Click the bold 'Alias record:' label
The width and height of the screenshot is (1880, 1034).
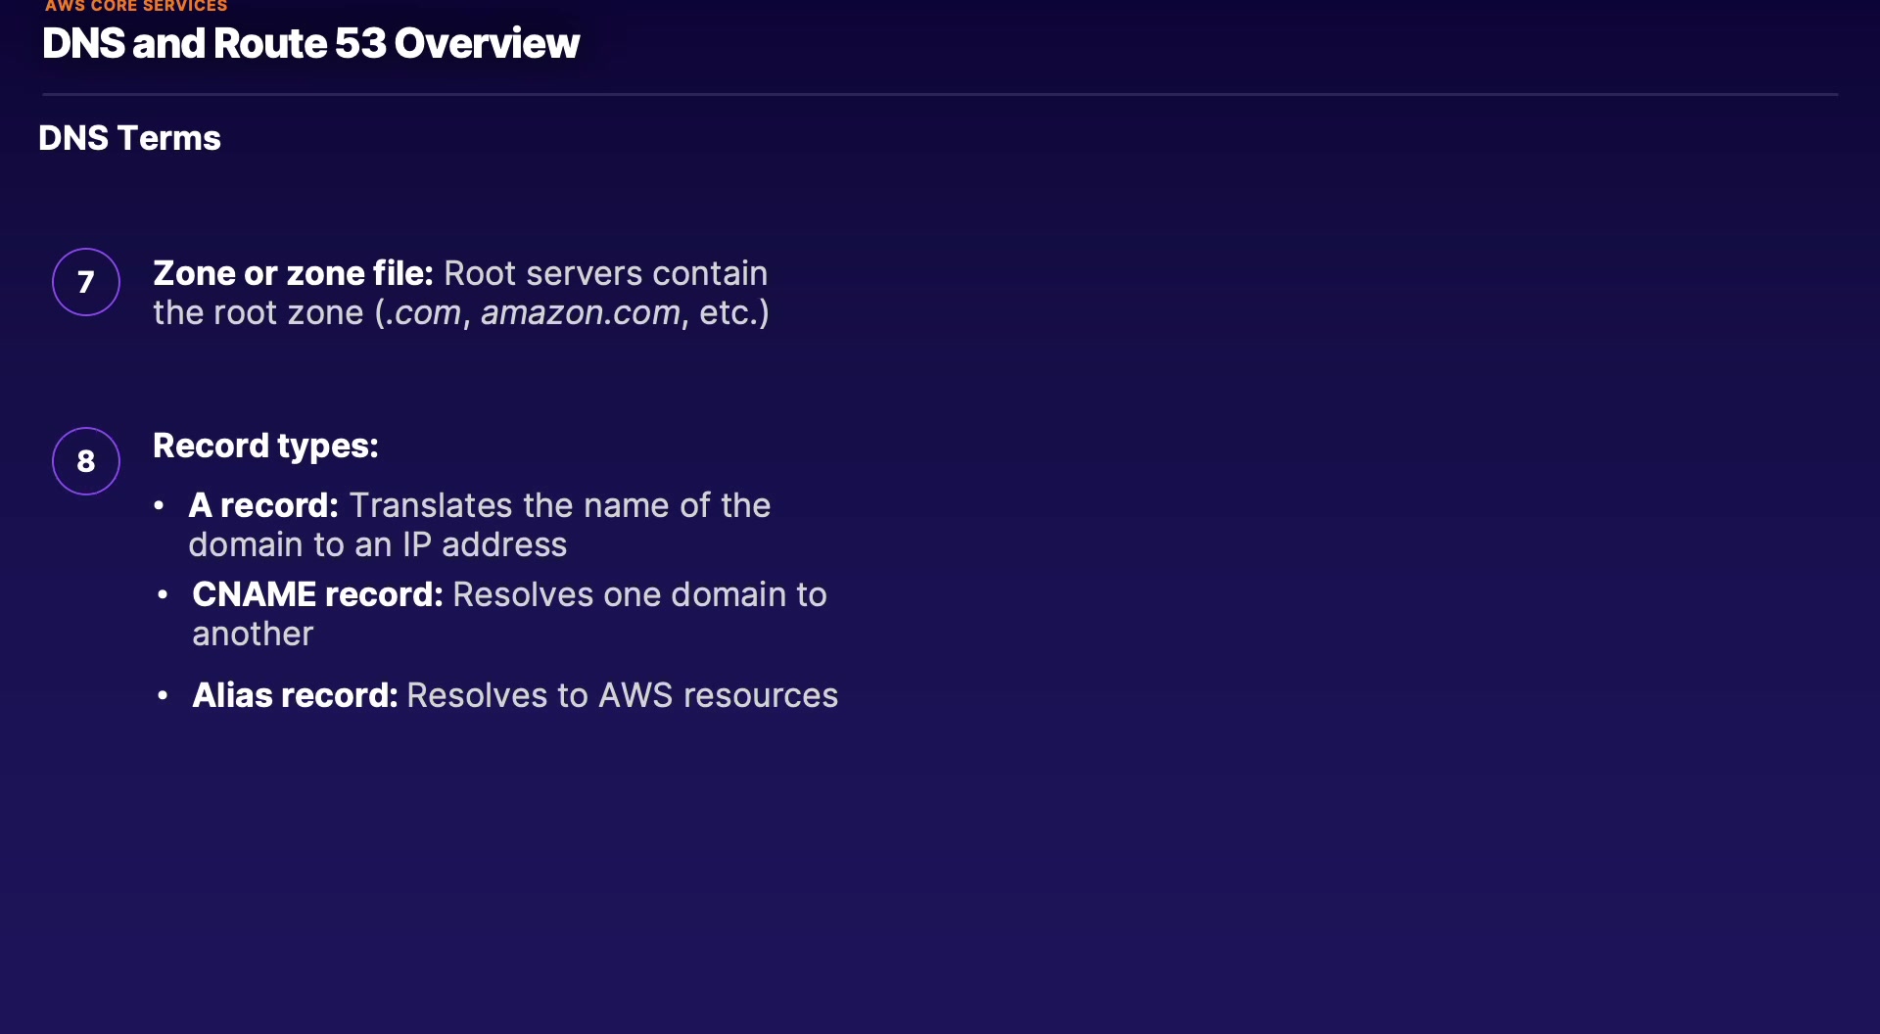(295, 695)
